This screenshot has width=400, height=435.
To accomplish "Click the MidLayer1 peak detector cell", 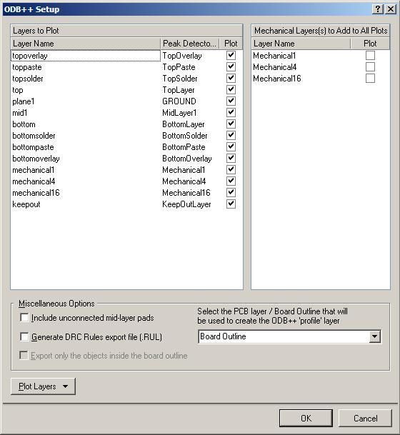I will tap(179, 113).
